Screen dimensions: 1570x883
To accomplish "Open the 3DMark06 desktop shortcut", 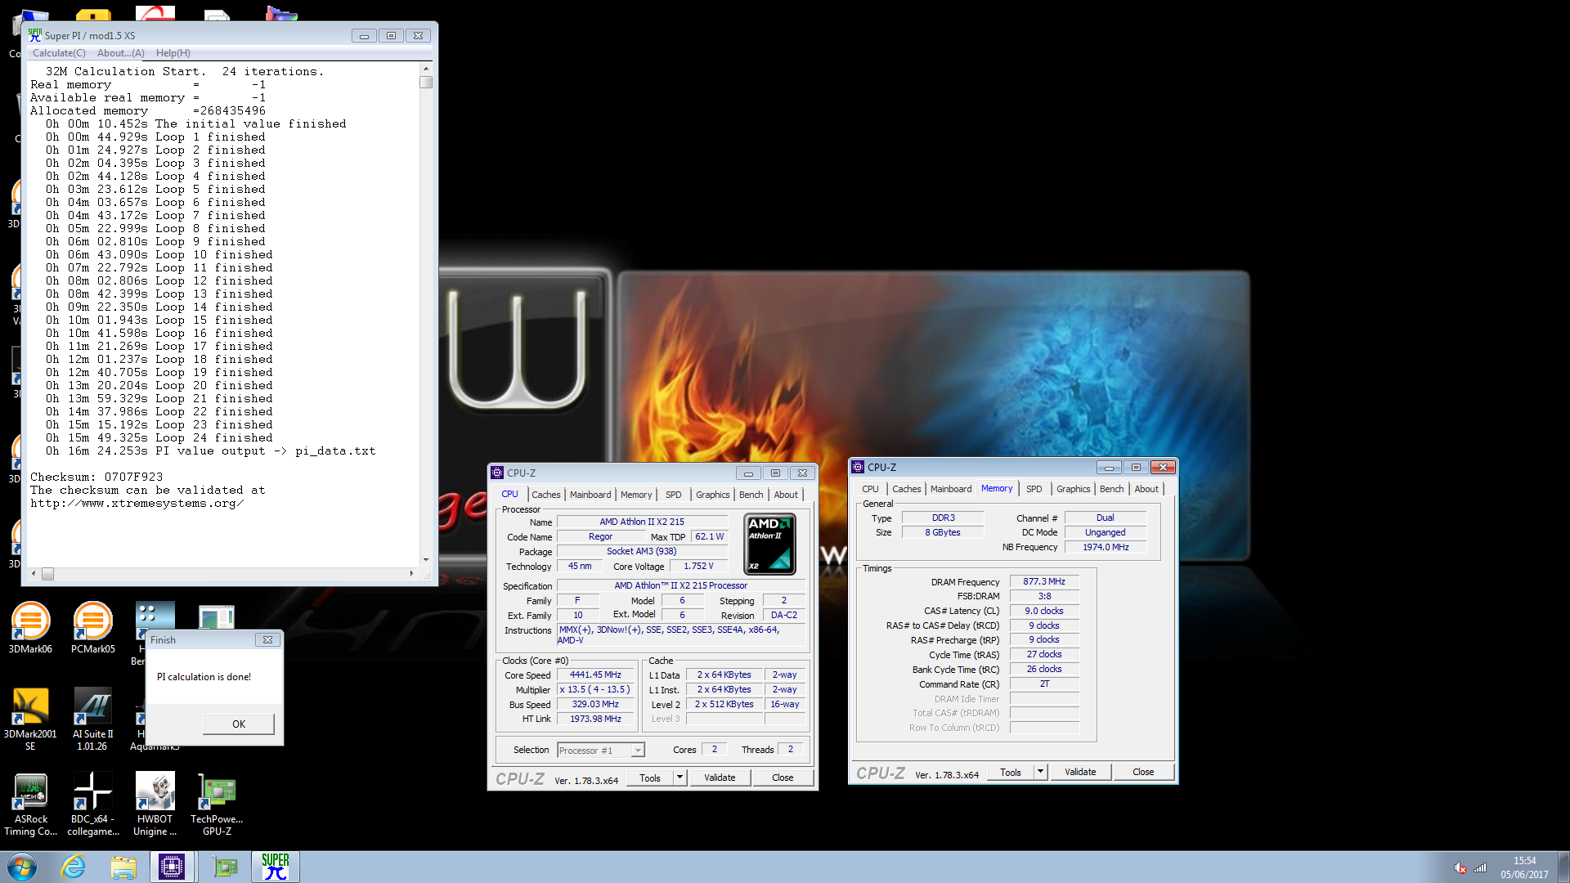I will pos(30,627).
